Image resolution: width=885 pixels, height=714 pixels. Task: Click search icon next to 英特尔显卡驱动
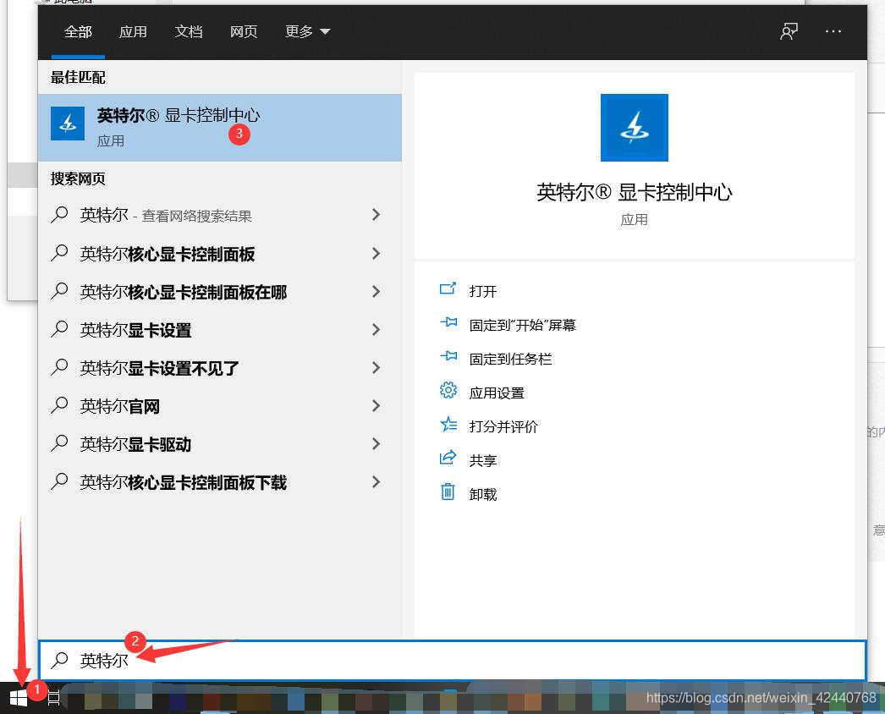point(59,443)
